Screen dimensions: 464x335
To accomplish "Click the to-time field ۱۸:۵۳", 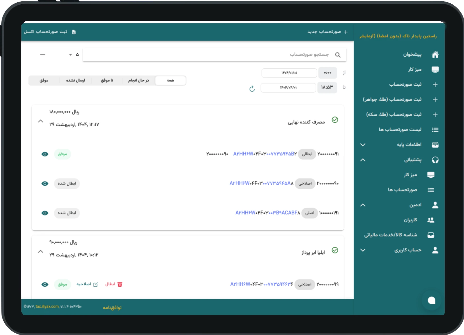I will pos(327,88).
